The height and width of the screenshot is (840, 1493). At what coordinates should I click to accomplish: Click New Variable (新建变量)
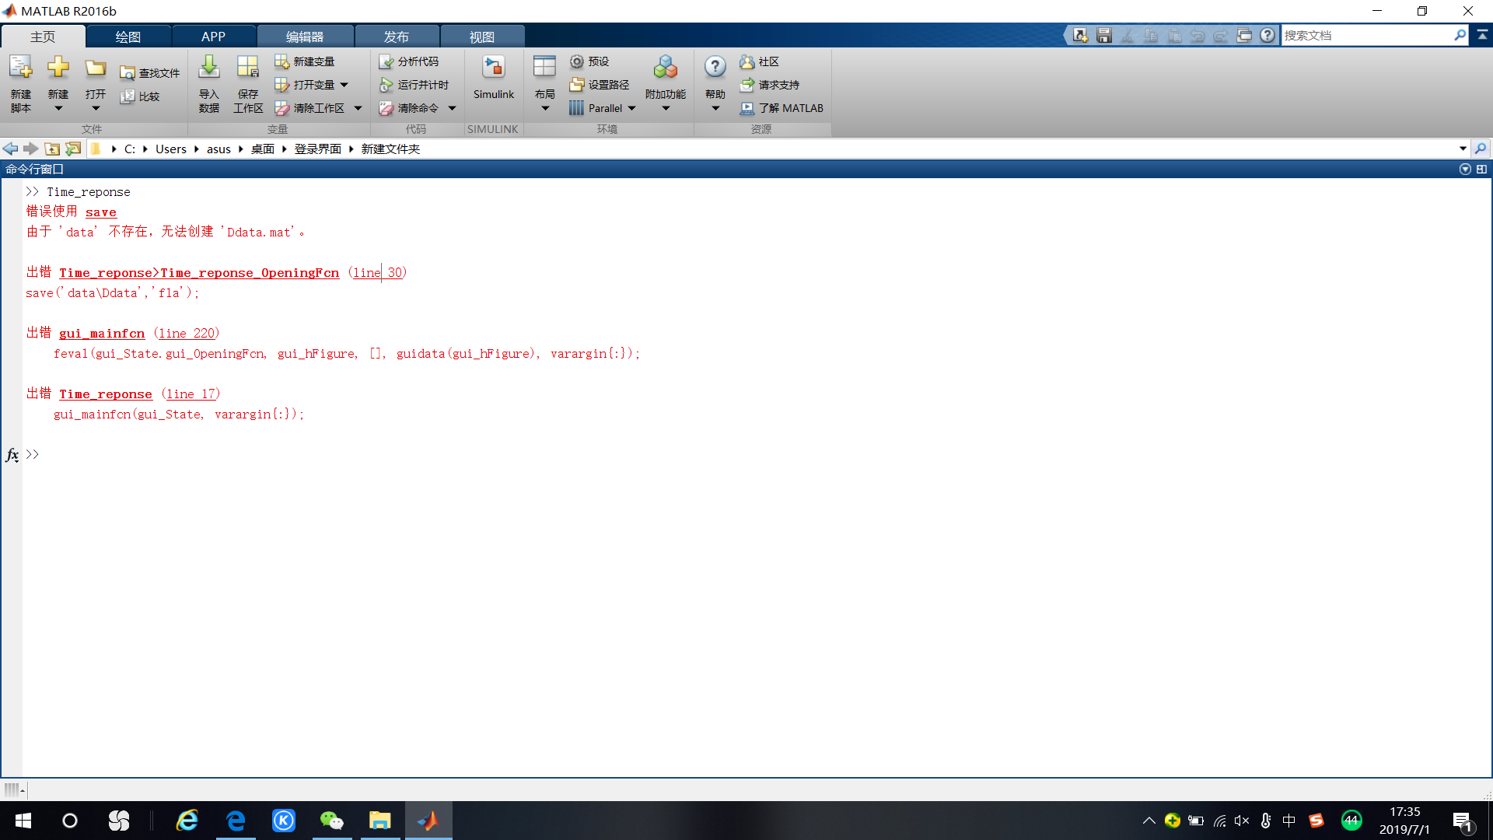pos(304,61)
